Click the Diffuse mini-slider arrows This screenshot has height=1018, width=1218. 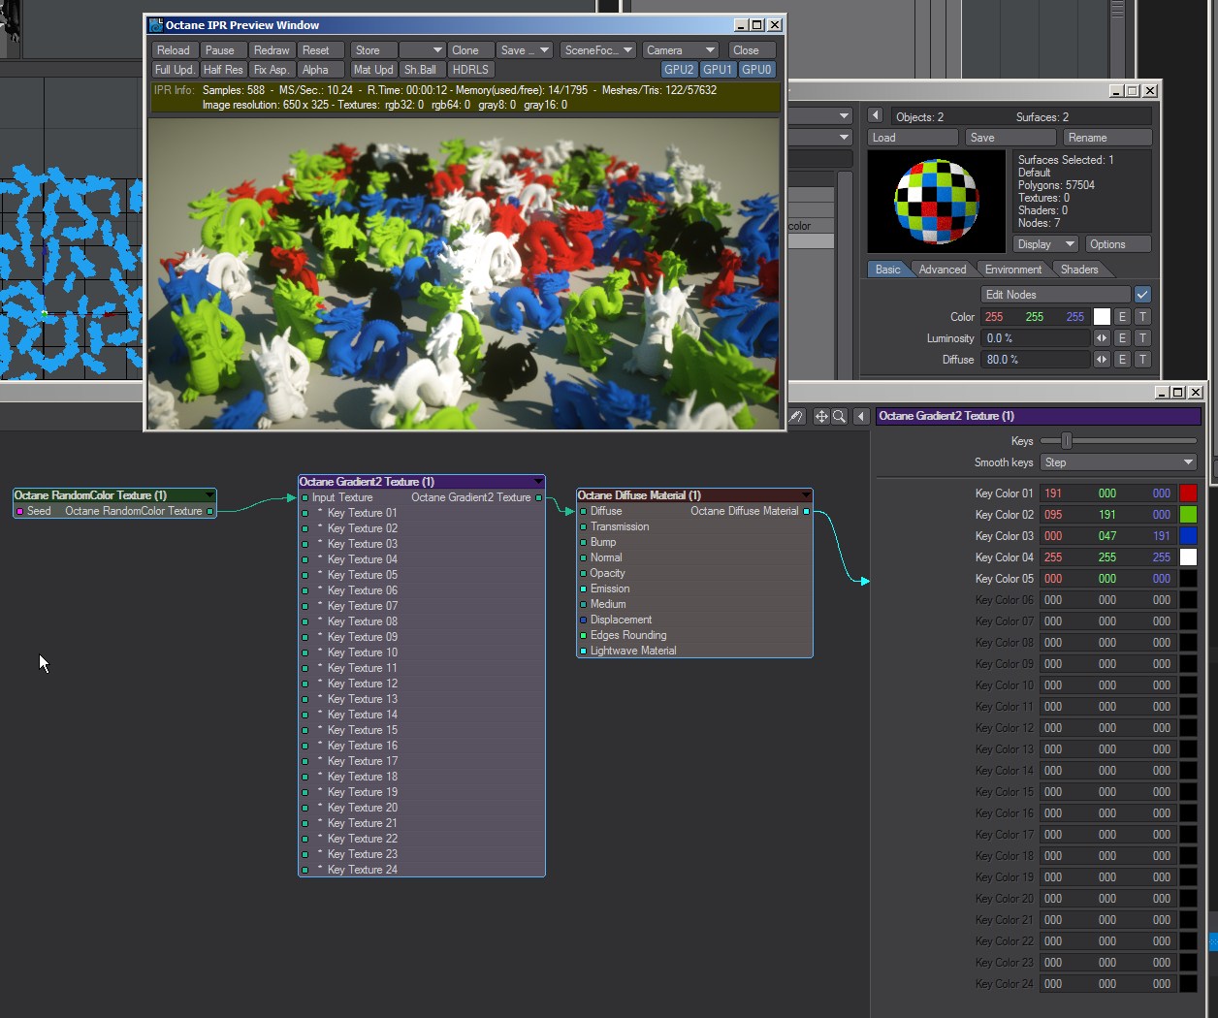[x=1102, y=360]
